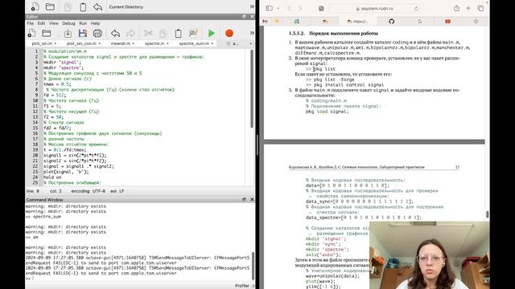Click undo arrow in Octave main toolbar
515x289 pixels.
coord(97,6)
